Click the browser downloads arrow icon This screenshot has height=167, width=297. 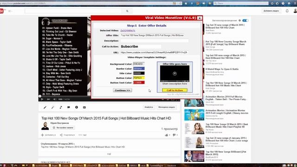click(x=192, y=3)
